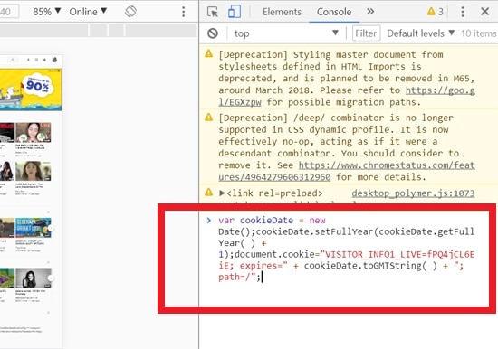
Task: Click the inspect element picker icon
Action: coord(213,12)
